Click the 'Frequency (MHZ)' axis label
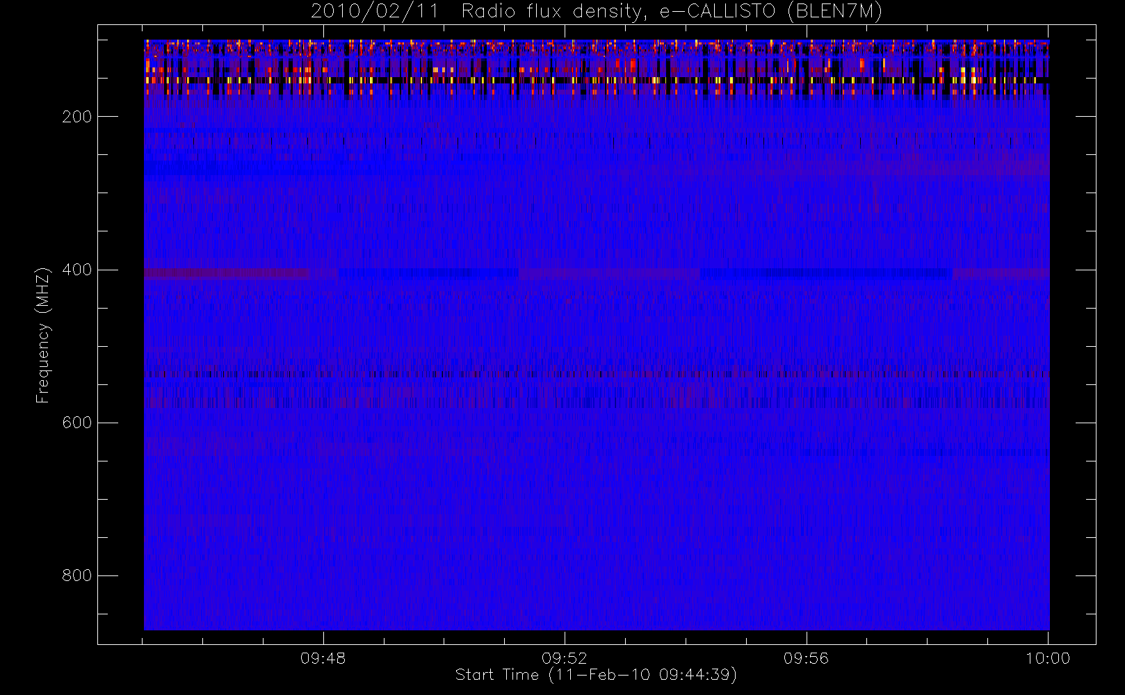 (x=43, y=335)
